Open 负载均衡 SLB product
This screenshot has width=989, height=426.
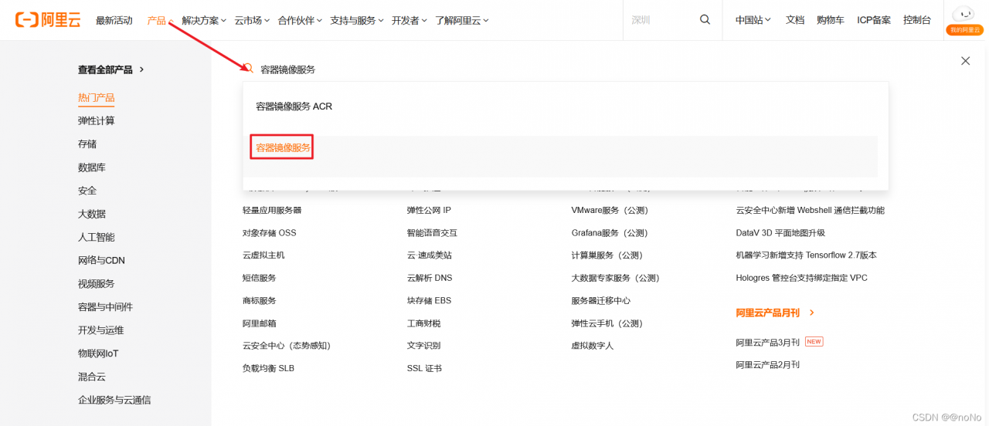[x=269, y=368]
